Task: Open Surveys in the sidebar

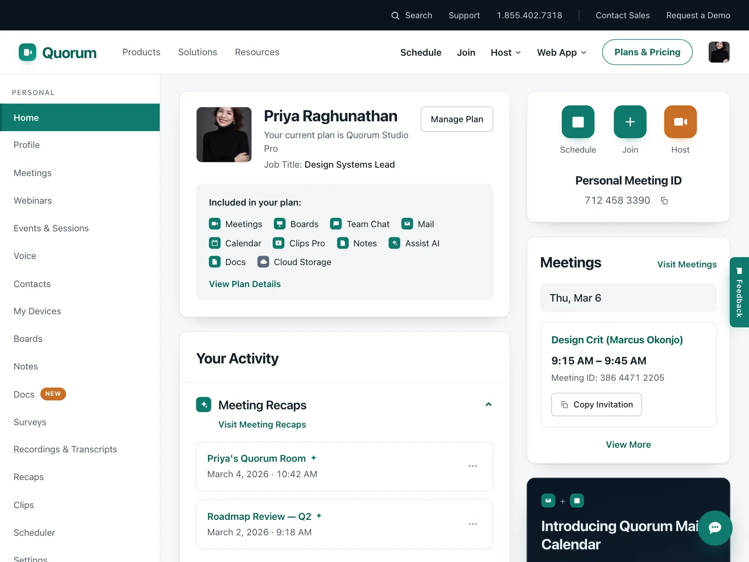Action: [x=80, y=422]
